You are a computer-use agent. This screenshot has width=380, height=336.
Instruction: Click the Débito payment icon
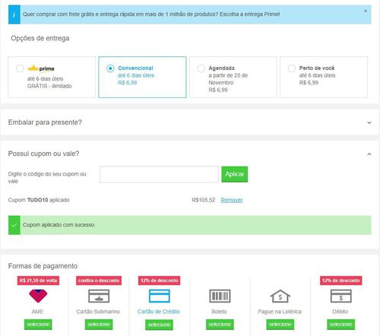click(x=340, y=296)
